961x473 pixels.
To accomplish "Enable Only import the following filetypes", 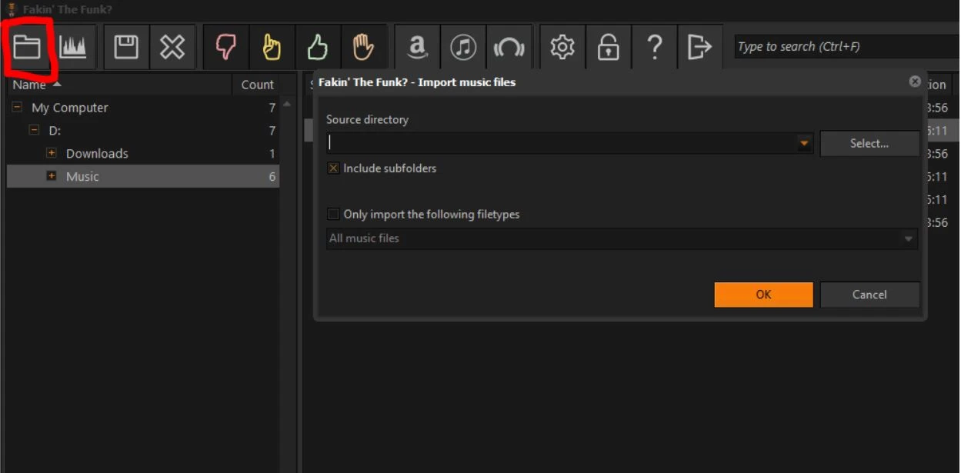I will click(x=333, y=215).
